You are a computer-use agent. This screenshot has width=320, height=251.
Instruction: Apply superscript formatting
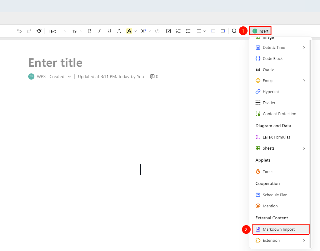[143, 31]
